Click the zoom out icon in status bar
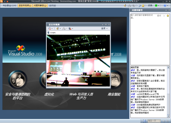The width and height of the screenshot is (171, 123). (x=163, y=121)
